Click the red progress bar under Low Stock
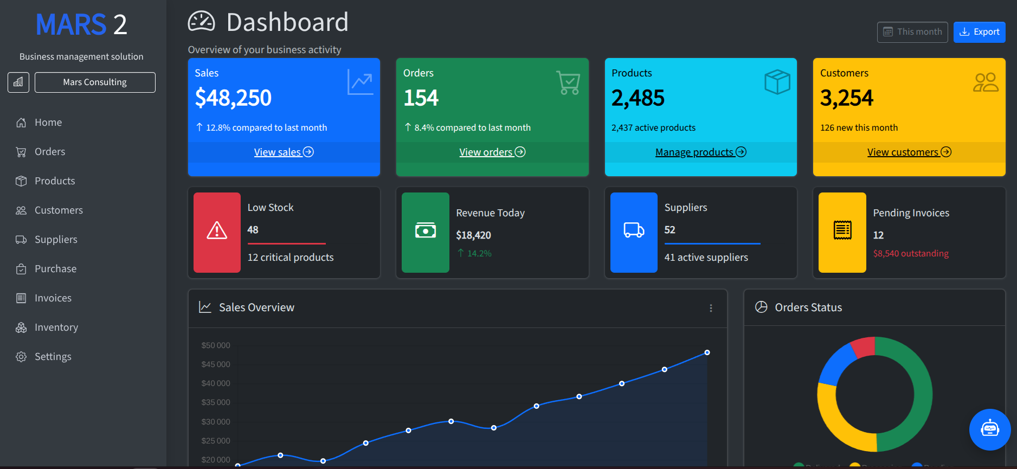Image resolution: width=1017 pixels, height=469 pixels. (x=286, y=244)
